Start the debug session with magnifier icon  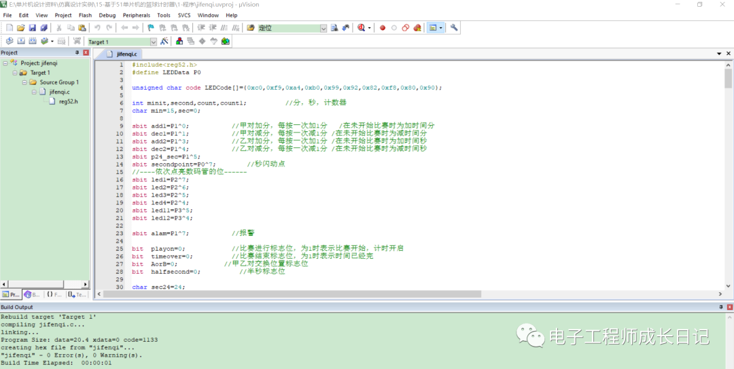tap(362, 28)
